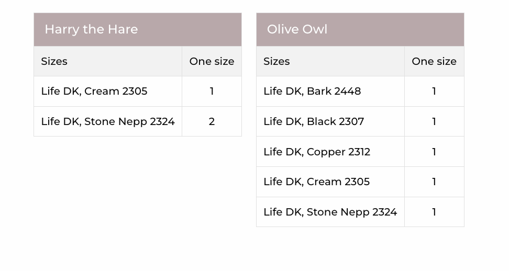Click the quantity for Bark 2448
The image size is (509, 271).
coord(434,91)
